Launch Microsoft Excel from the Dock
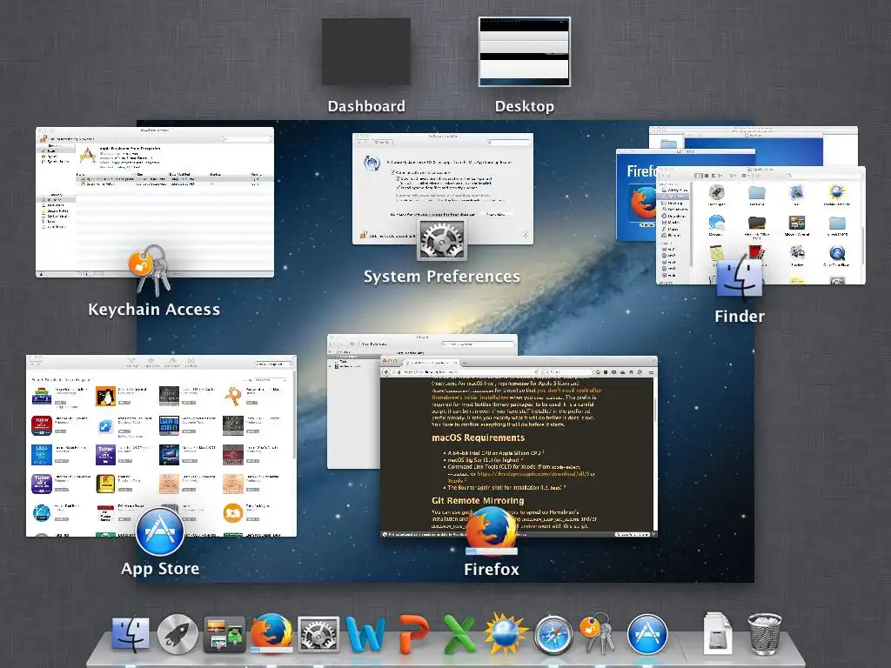891x668 pixels. click(x=459, y=634)
